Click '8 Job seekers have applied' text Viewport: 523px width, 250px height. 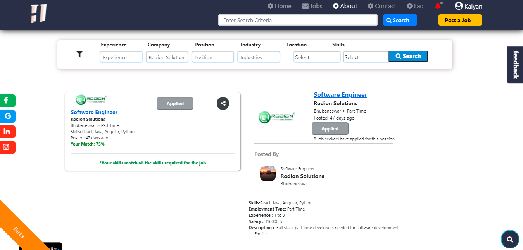(x=354, y=139)
